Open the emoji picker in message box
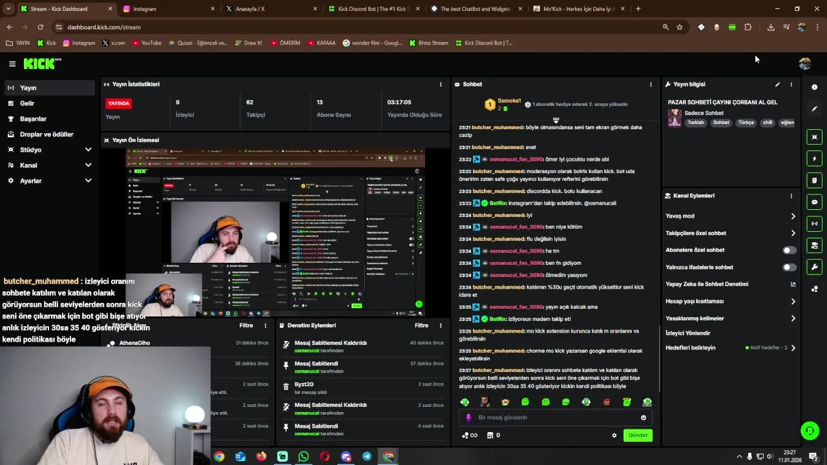Screen dimensions: 827x465 point(643,418)
